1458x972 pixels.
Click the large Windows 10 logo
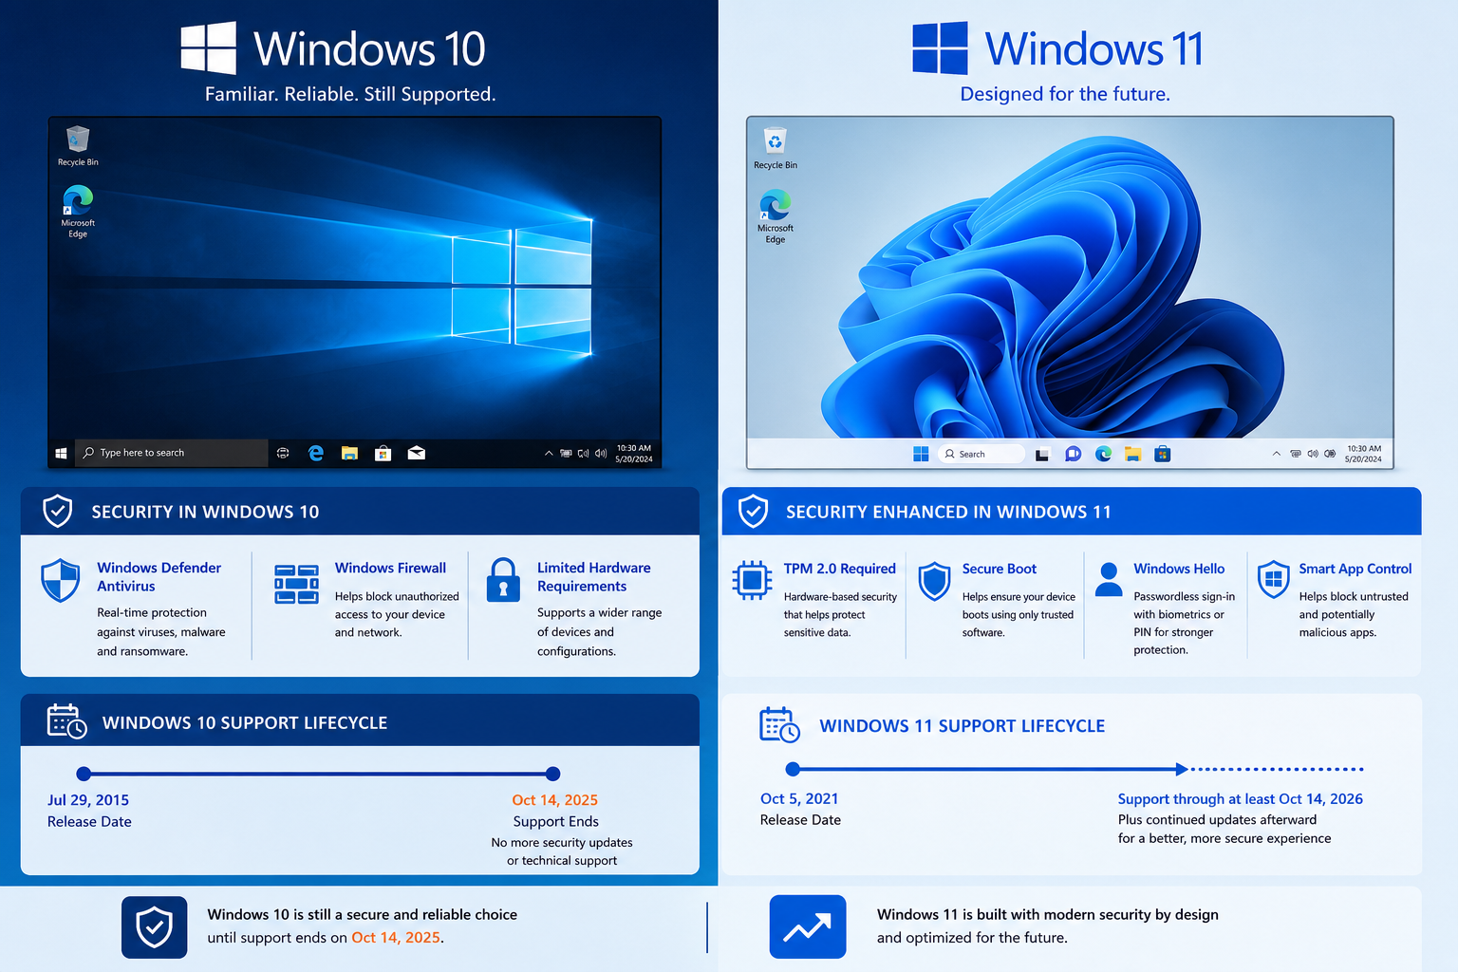tap(209, 48)
